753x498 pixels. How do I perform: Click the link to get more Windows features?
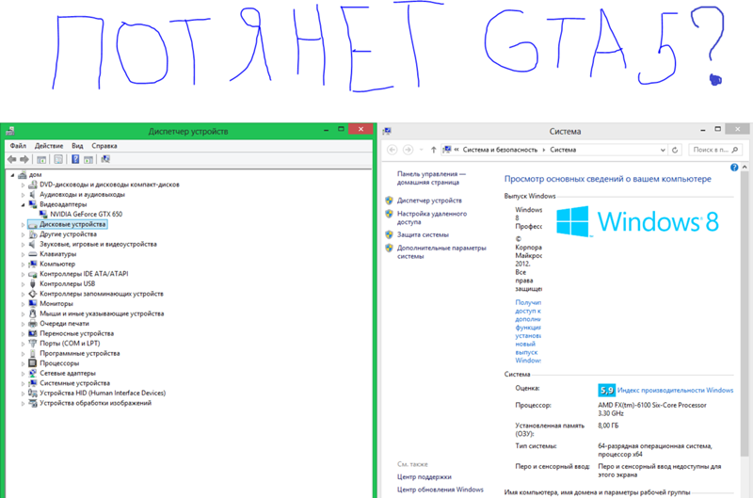[528, 331]
